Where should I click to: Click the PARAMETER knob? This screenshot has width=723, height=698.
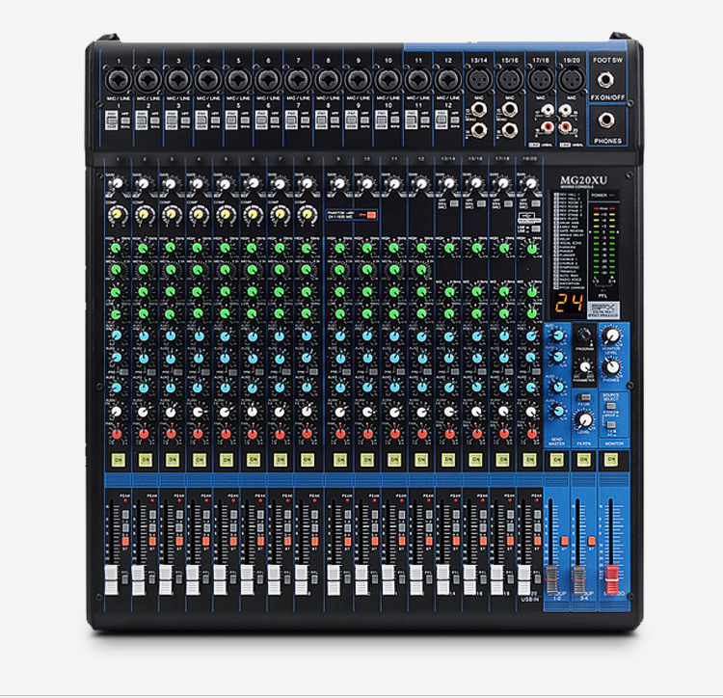585,367
